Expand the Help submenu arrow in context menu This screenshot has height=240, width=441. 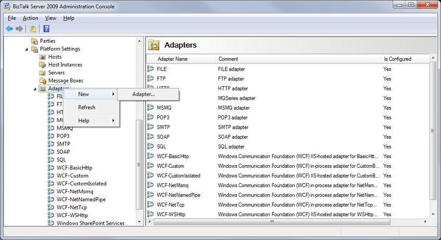click(113, 121)
